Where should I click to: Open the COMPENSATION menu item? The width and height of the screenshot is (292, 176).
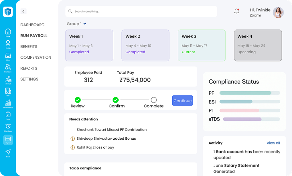36,57
